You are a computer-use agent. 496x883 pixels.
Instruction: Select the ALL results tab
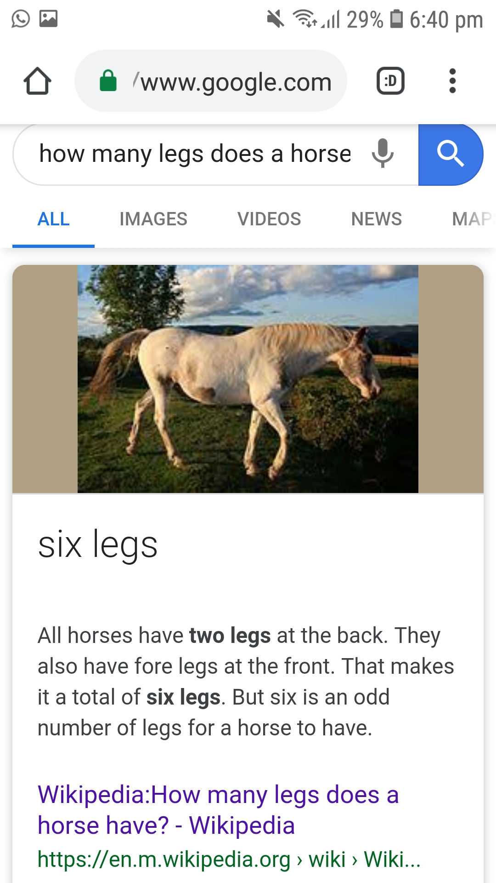(x=54, y=219)
